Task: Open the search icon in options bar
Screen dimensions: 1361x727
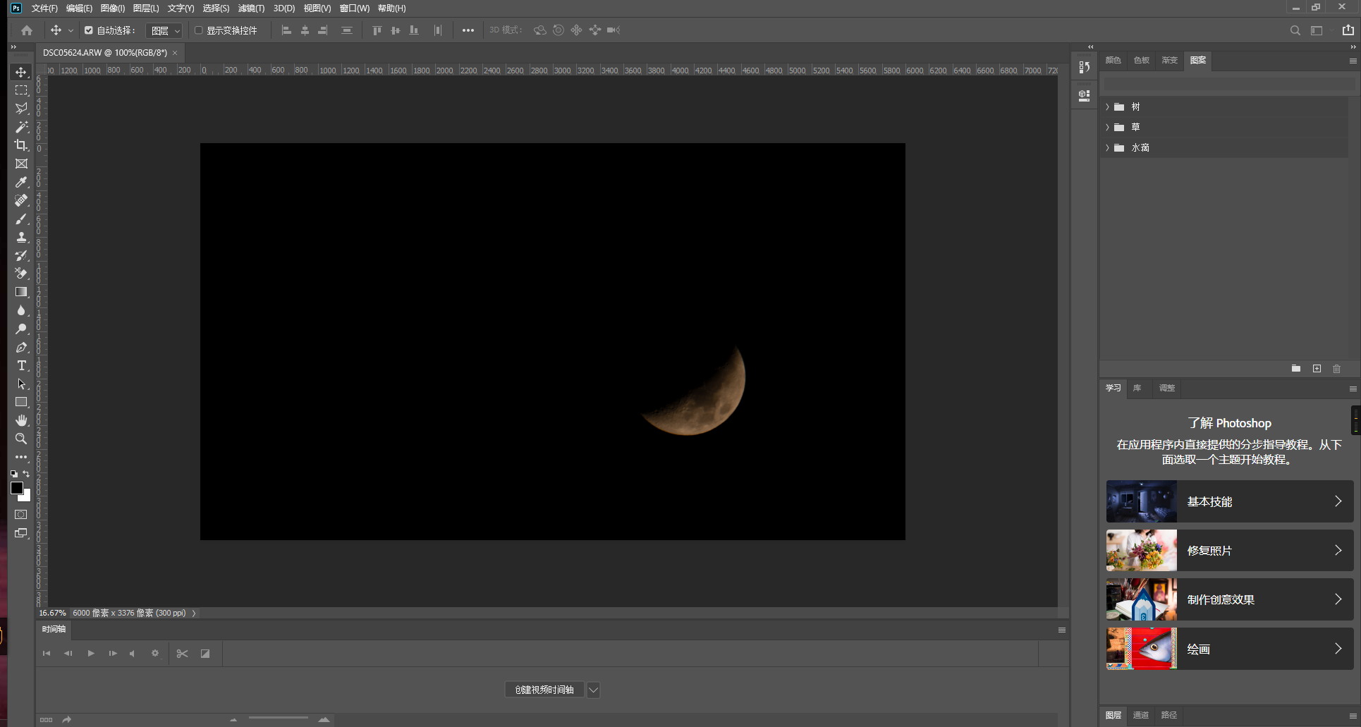Action: pos(1295,30)
